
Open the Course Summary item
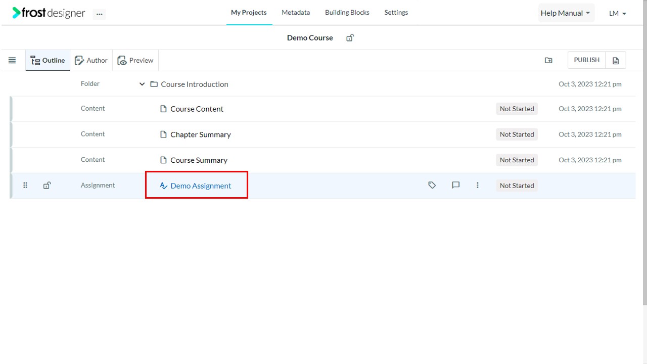(x=199, y=160)
